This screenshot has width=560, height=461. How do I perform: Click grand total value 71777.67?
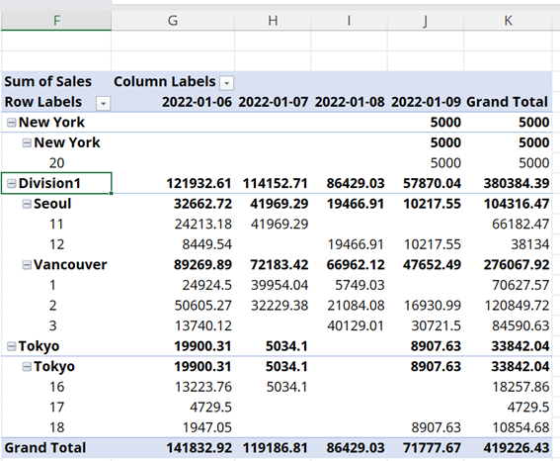coord(433,448)
